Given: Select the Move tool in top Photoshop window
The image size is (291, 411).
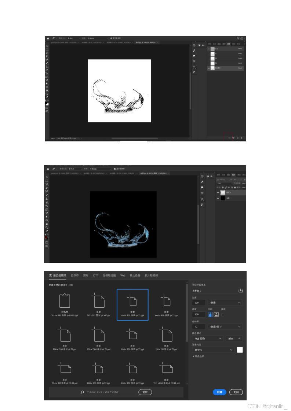Looking at the screenshot, I should 47,46.
